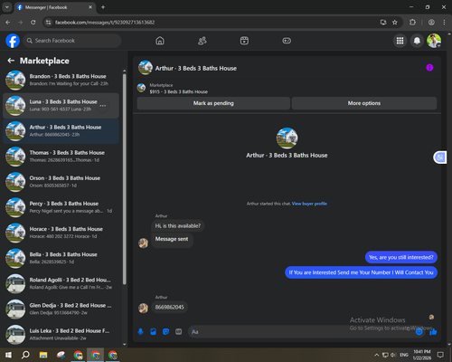
Task: Click the Mark as pending button
Action: [x=213, y=103]
